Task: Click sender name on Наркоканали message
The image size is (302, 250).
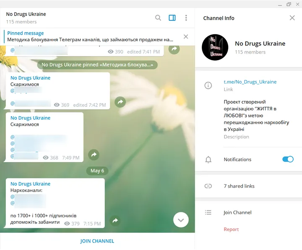Action: click(x=31, y=184)
